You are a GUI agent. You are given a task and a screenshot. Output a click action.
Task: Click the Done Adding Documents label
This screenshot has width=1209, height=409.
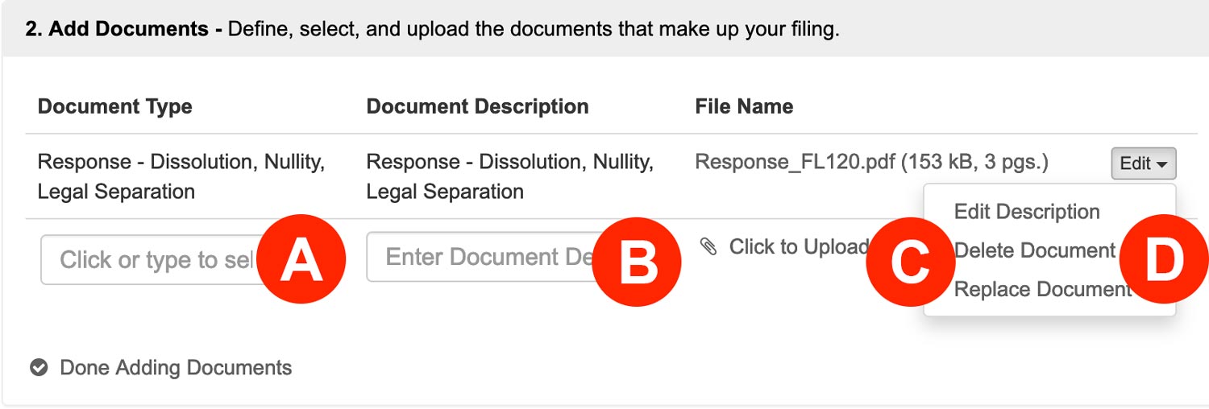pyautogui.click(x=176, y=368)
